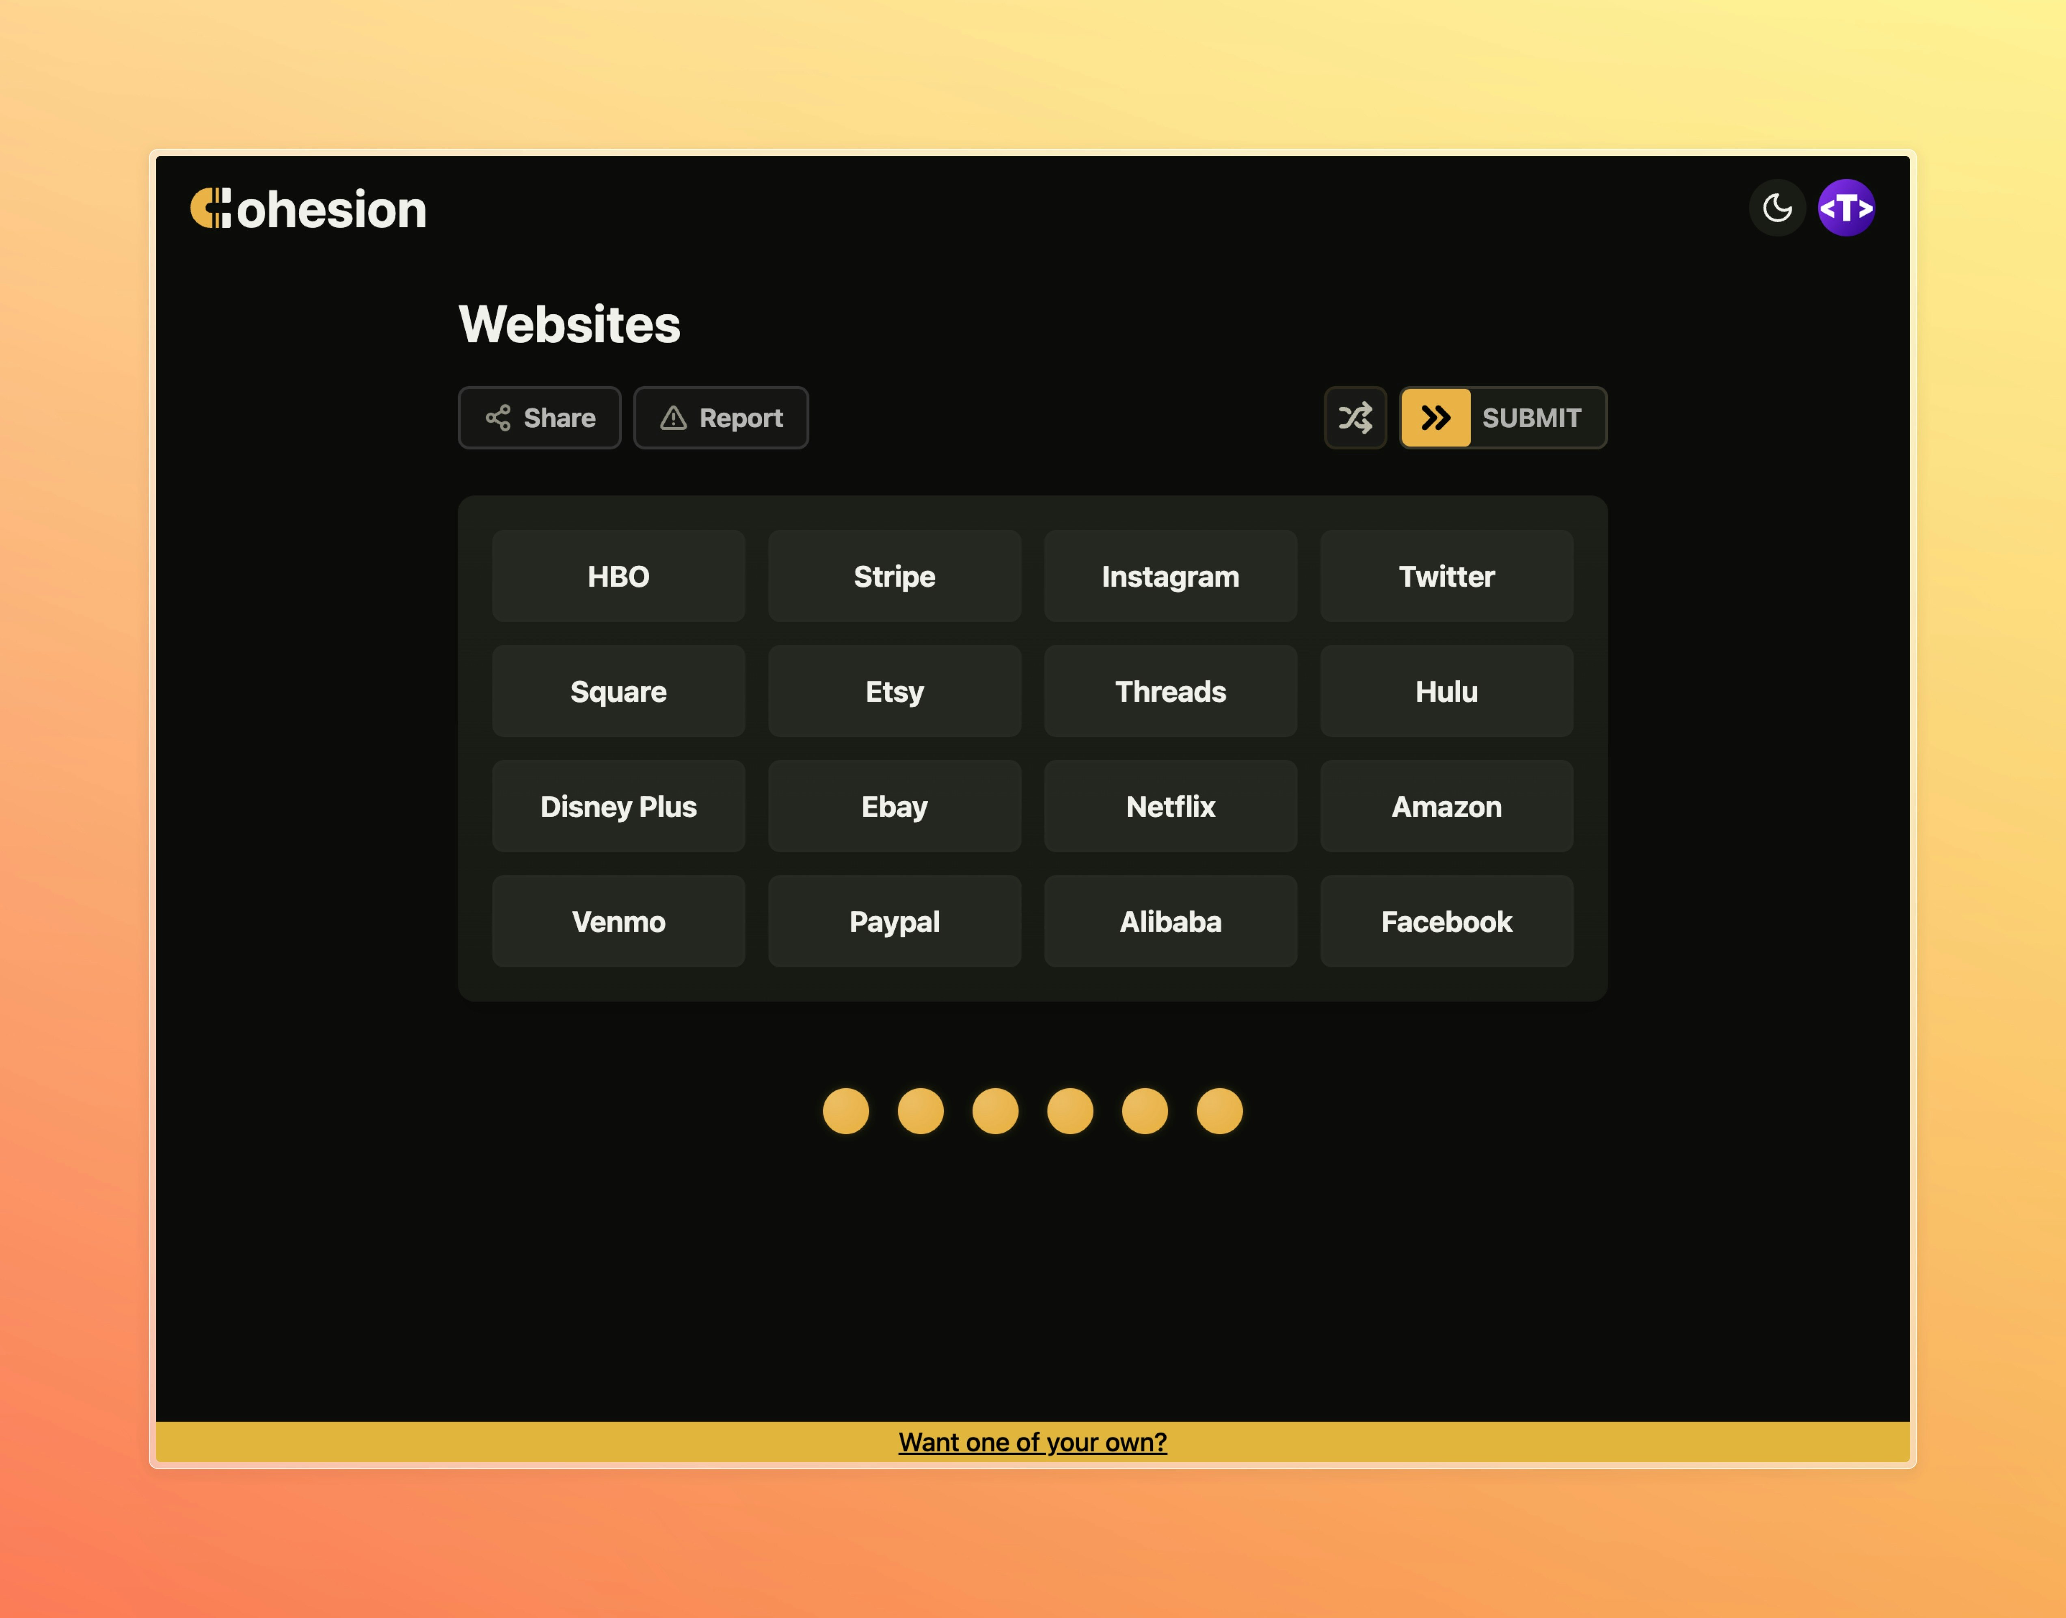Image resolution: width=2066 pixels, height=1618 pixels.
Task: Click the Share button
Action: coord(540,418)
